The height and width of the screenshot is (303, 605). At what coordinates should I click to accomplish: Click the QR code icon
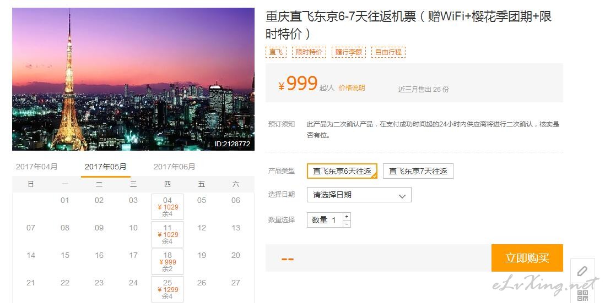point(582,296)
